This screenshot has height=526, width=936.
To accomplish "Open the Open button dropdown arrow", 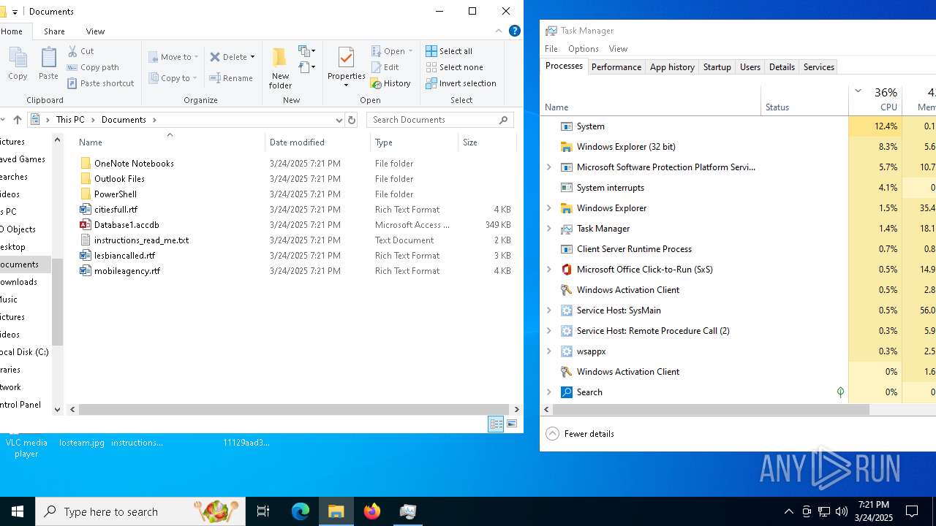I will (x=410, y=51).
